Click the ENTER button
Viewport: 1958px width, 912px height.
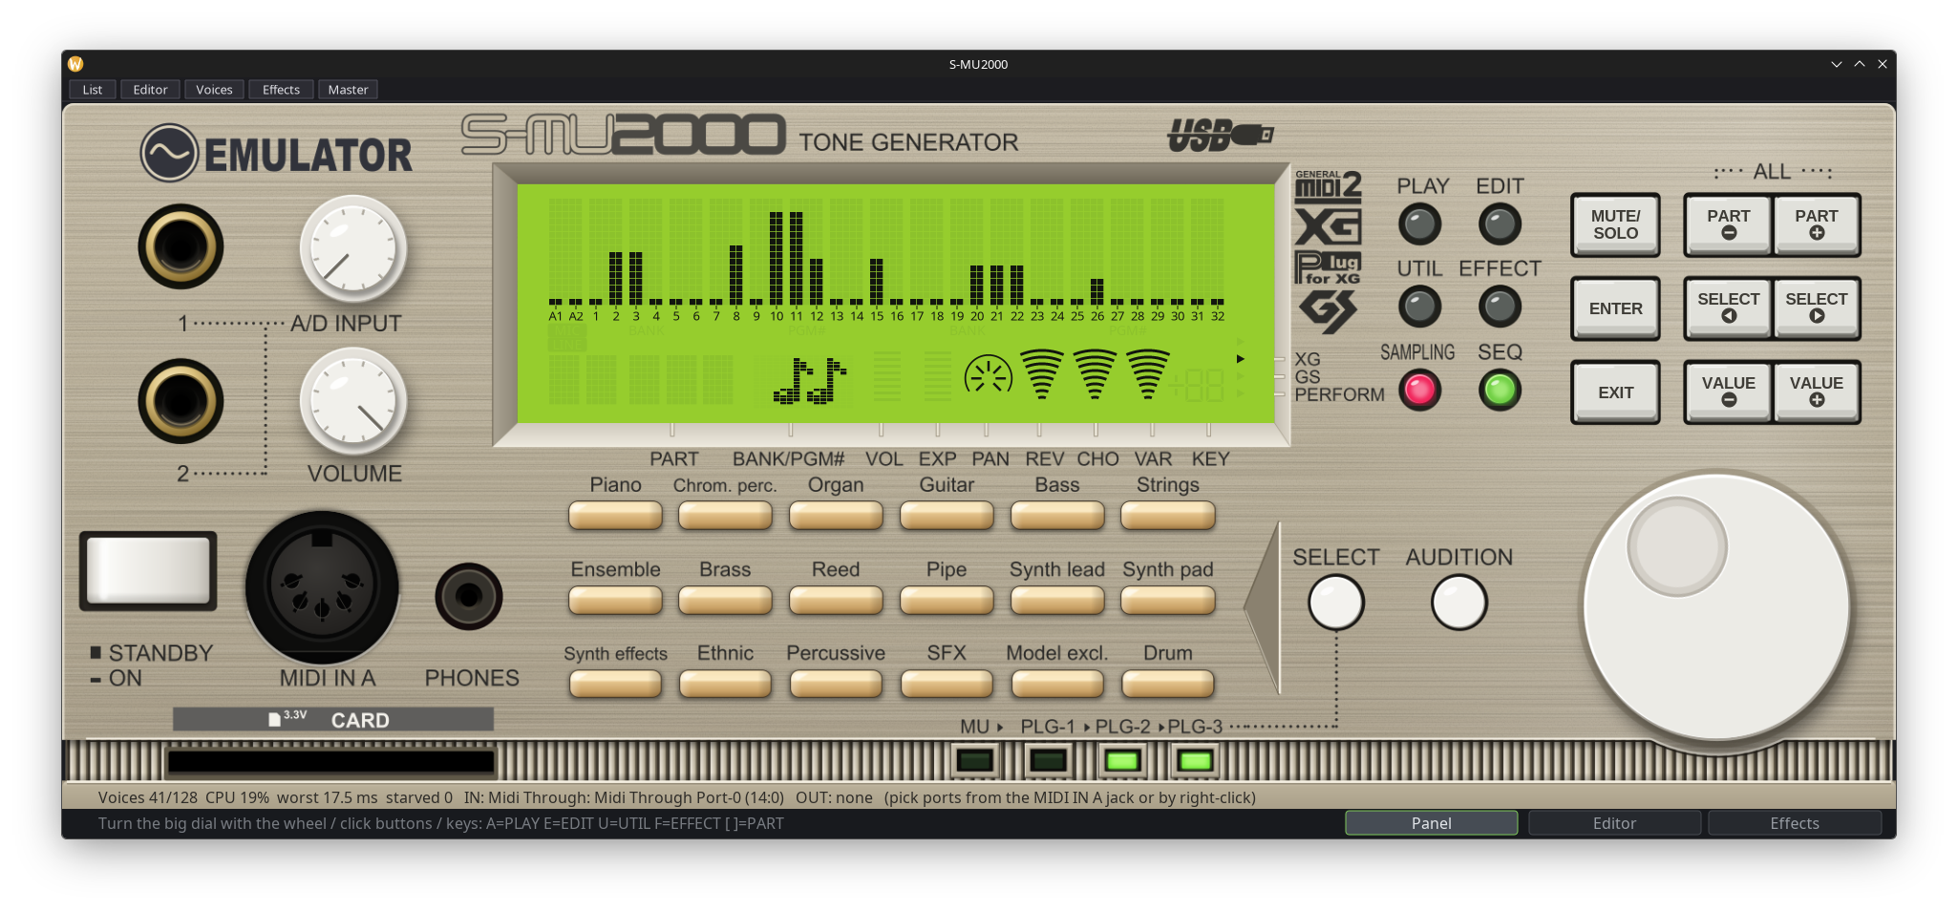(x=1615, y=308)
